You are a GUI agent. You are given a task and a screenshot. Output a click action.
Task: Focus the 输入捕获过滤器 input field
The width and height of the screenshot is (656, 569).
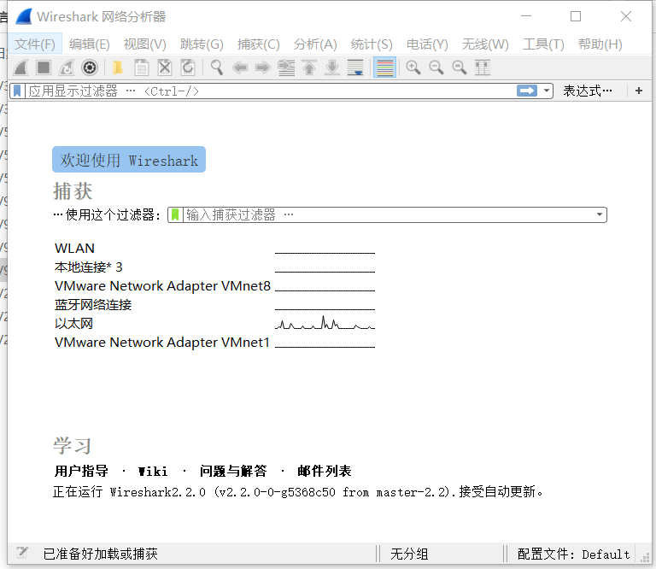click(387, 214)
